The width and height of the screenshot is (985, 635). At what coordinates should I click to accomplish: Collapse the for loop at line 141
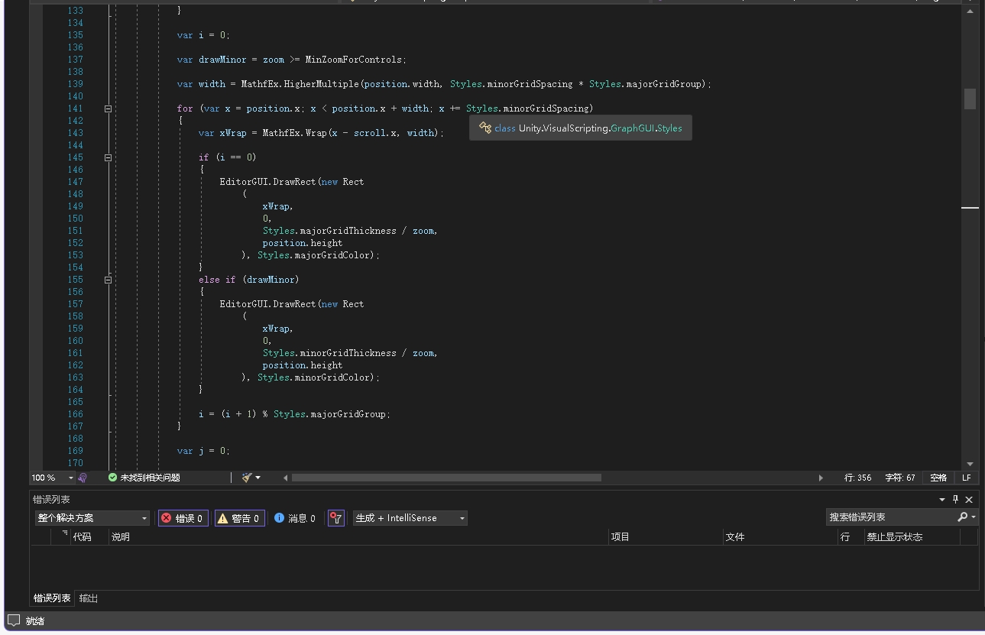coord(108,109)
